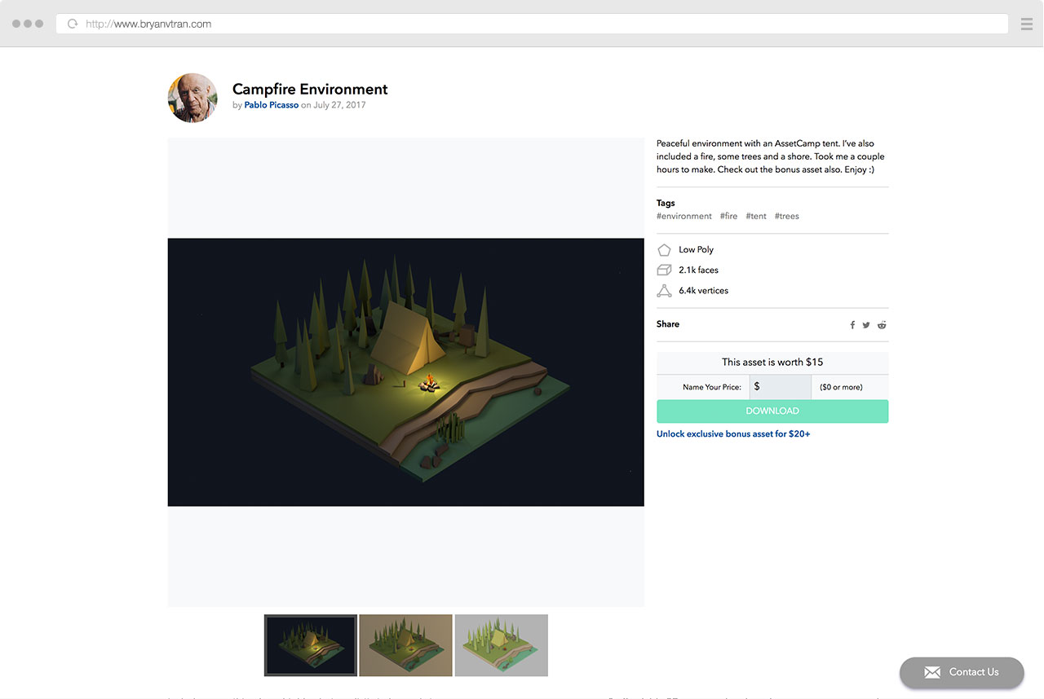
Task: Share on Twitter icon
Action: coord(866,325)
